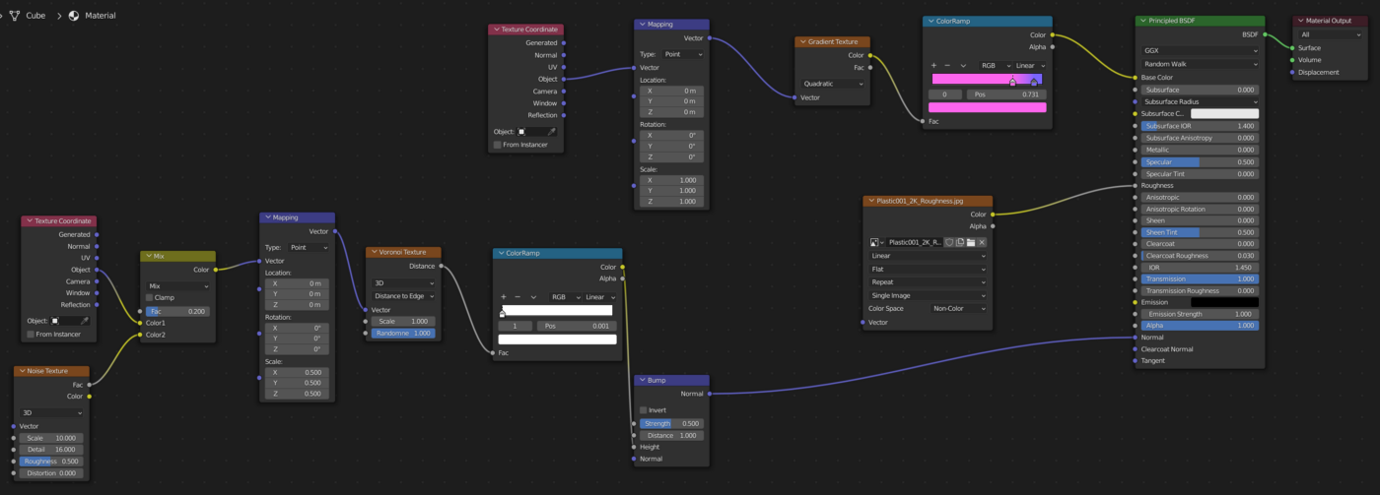Toggle Invert checkbox in Bump node
The width and height of the screenshot is (1380, 495).
coord(643,410)
